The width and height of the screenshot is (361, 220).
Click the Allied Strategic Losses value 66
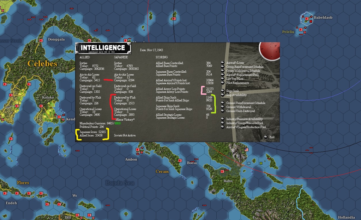pos(208,115)
